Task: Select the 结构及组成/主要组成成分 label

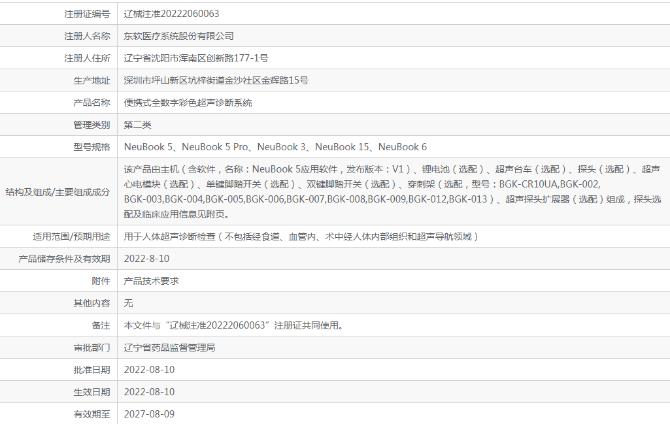Action: pyautogui.click(x=58, y=192)
